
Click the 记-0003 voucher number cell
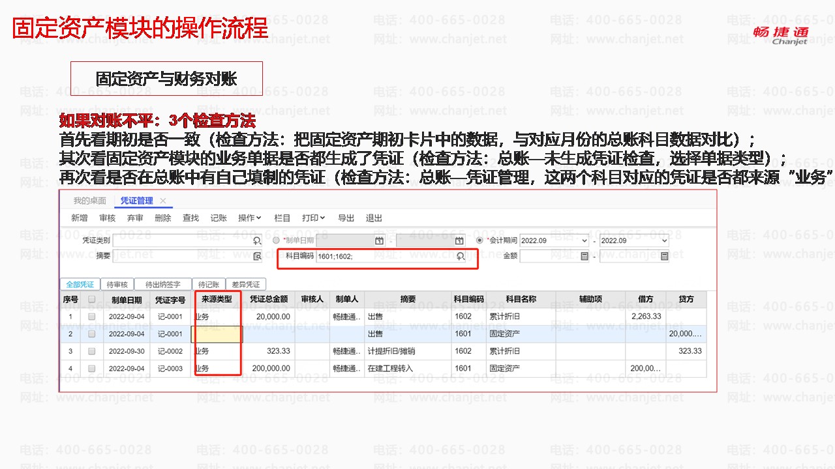(170, 368)
